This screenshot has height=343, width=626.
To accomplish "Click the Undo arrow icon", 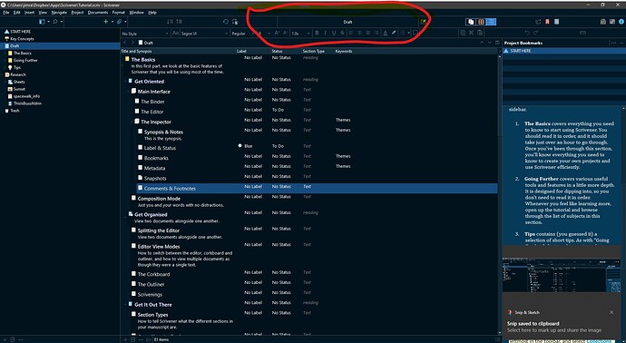I will tap(527, 34).
